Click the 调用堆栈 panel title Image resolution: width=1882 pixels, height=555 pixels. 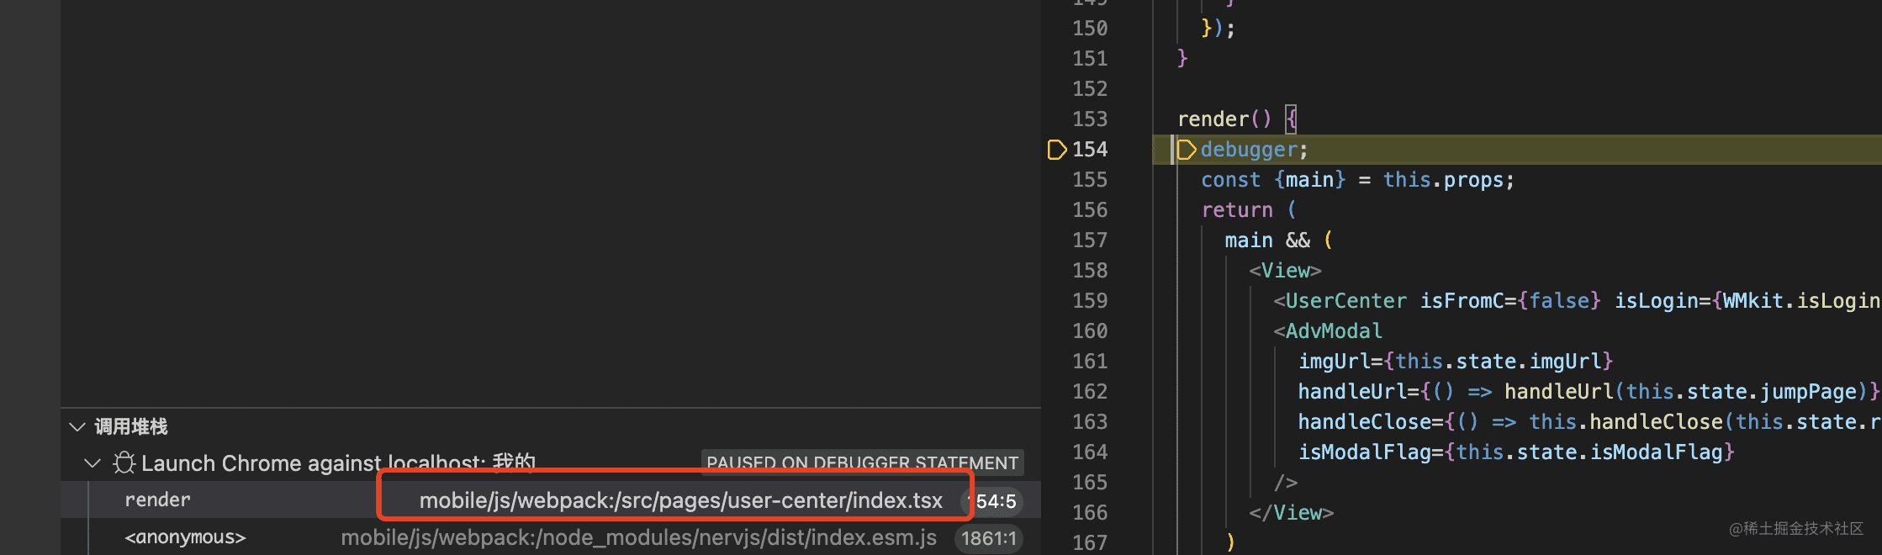click(x=131, y=427)
